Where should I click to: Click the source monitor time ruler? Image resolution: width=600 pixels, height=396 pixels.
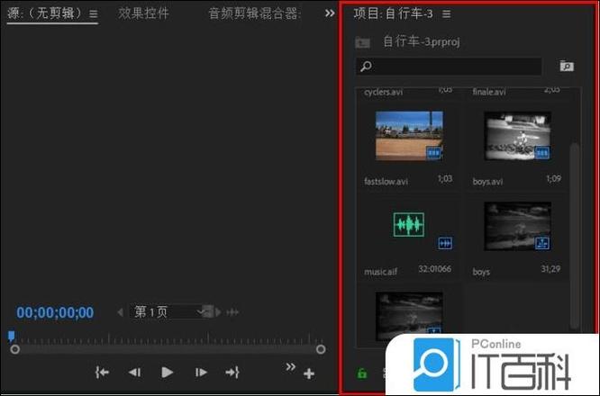165,338
